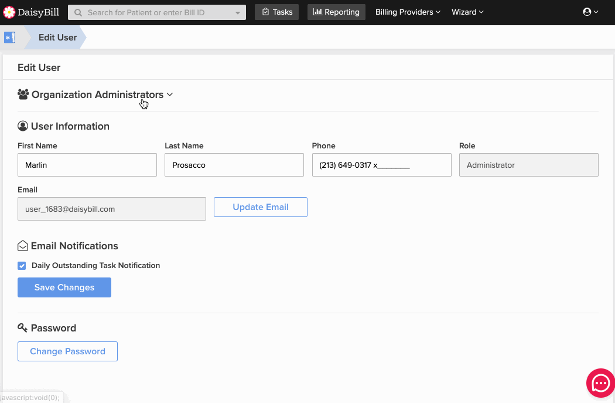This screenshot has height=403, width=615.
Task: Click the search magnifier icon
Action: point(78,12)
